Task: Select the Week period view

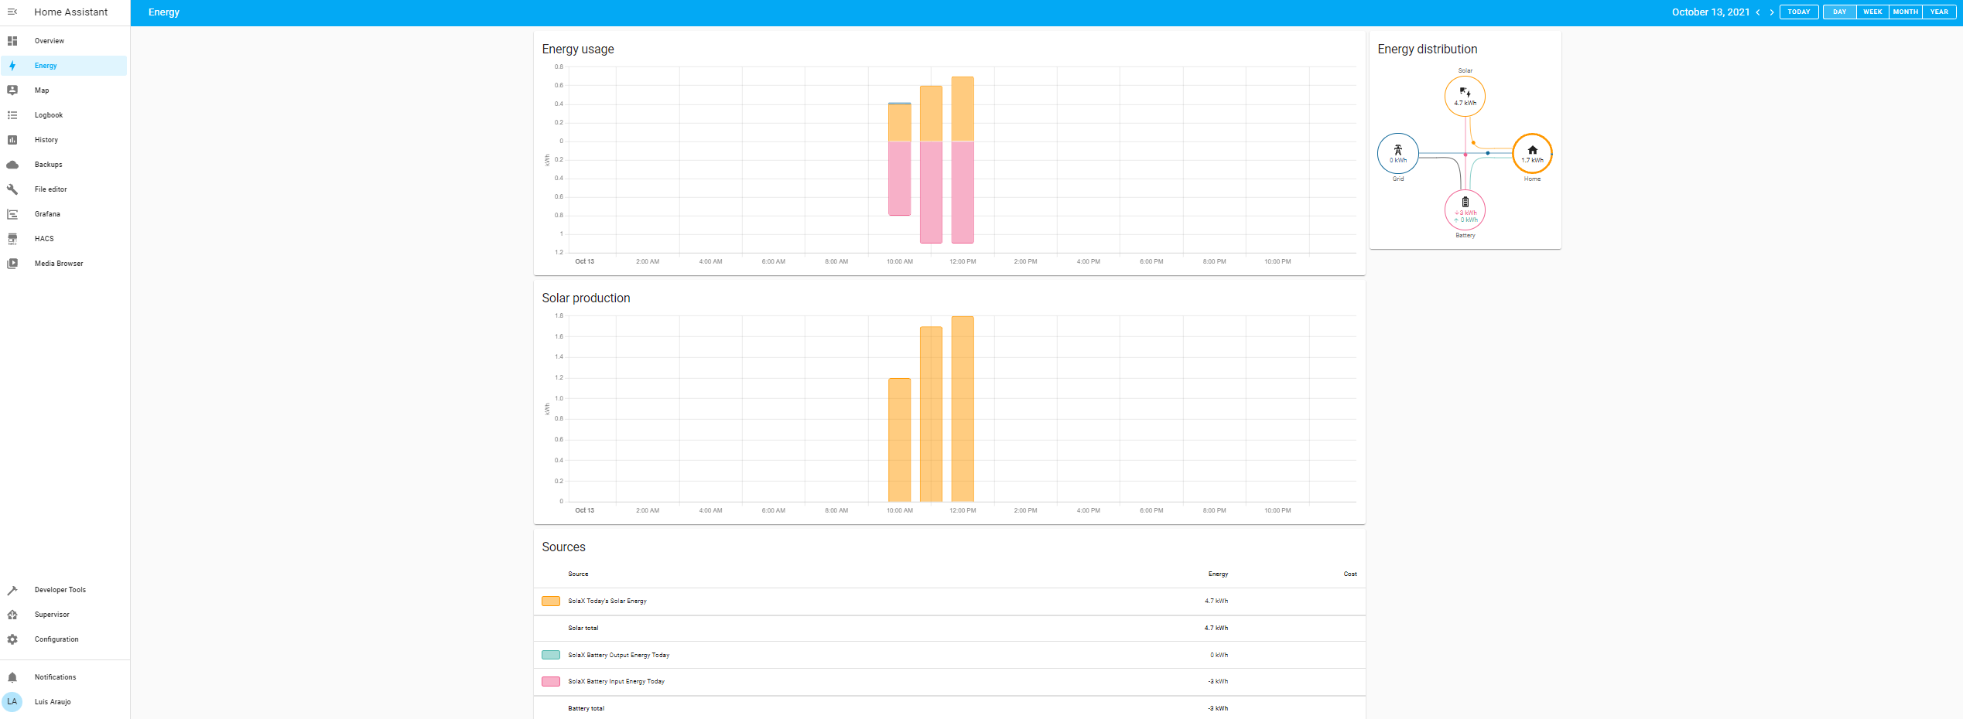Action: (1872, 12)
